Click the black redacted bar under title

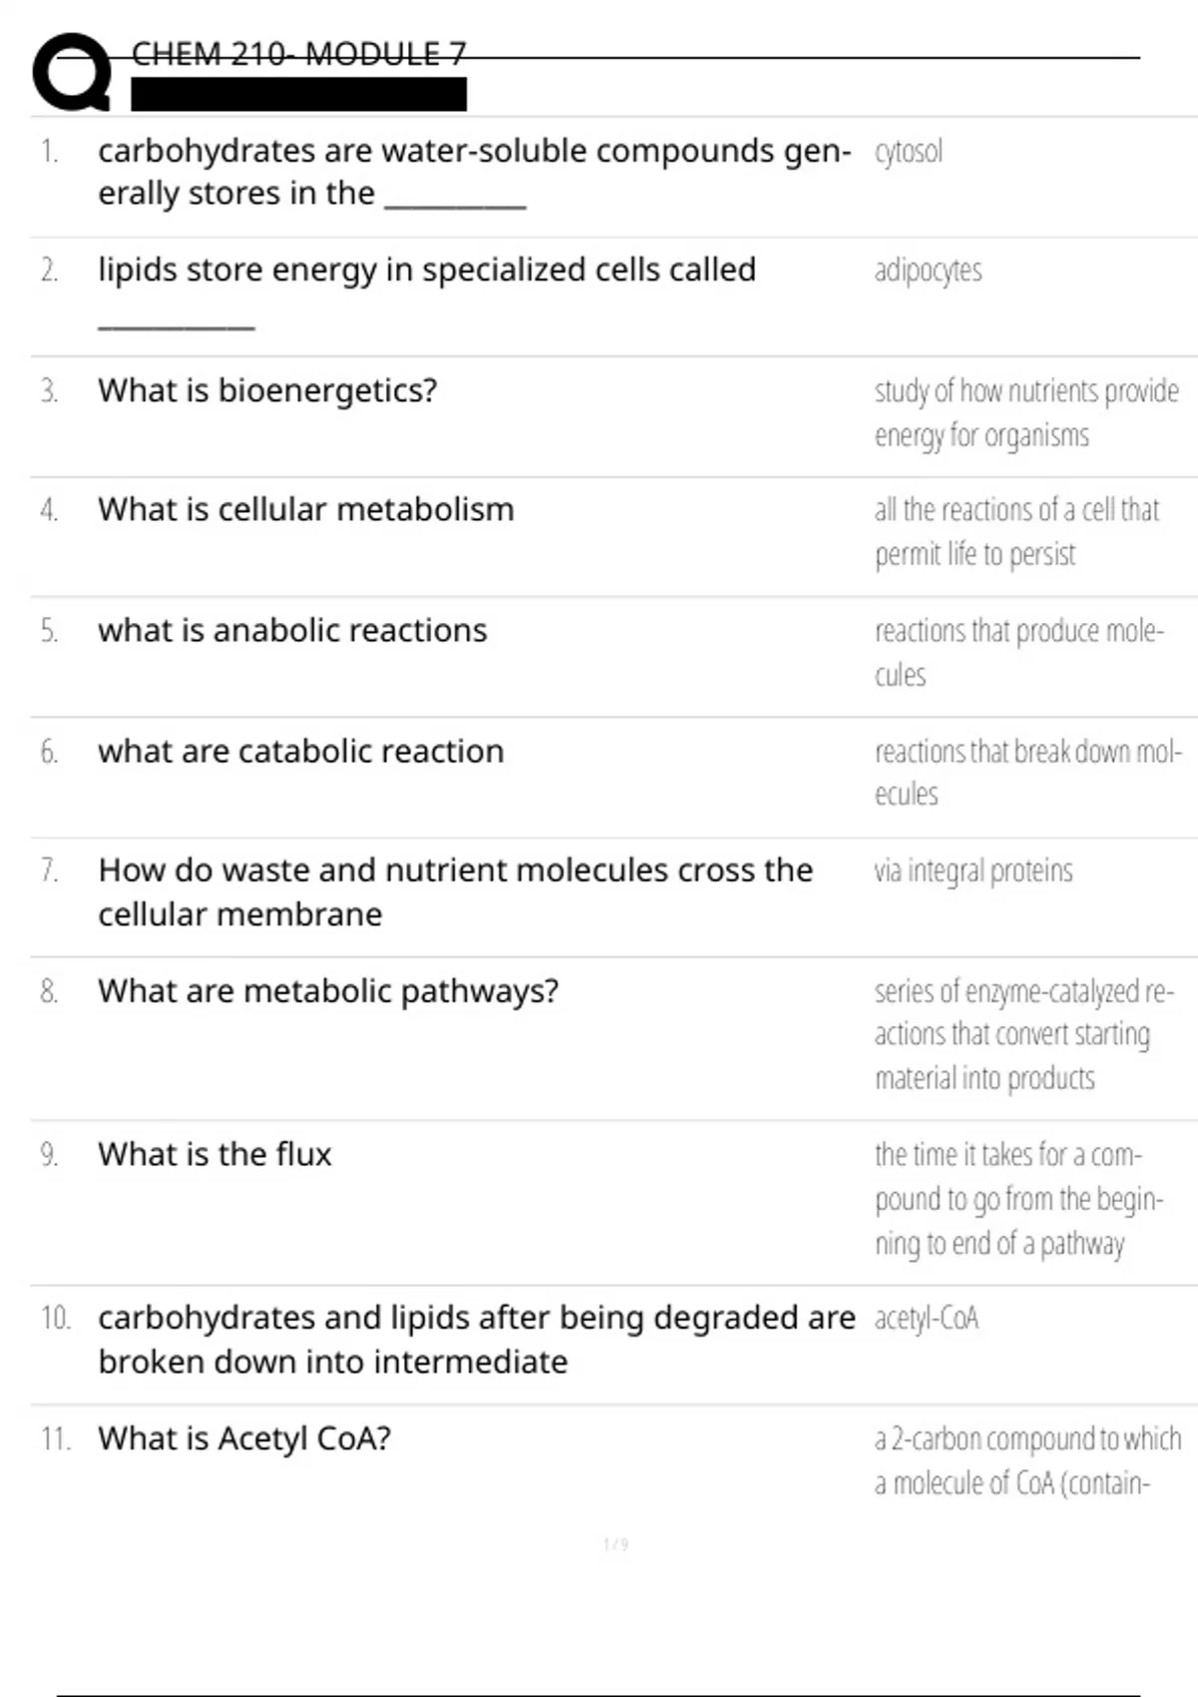(299, 94)
